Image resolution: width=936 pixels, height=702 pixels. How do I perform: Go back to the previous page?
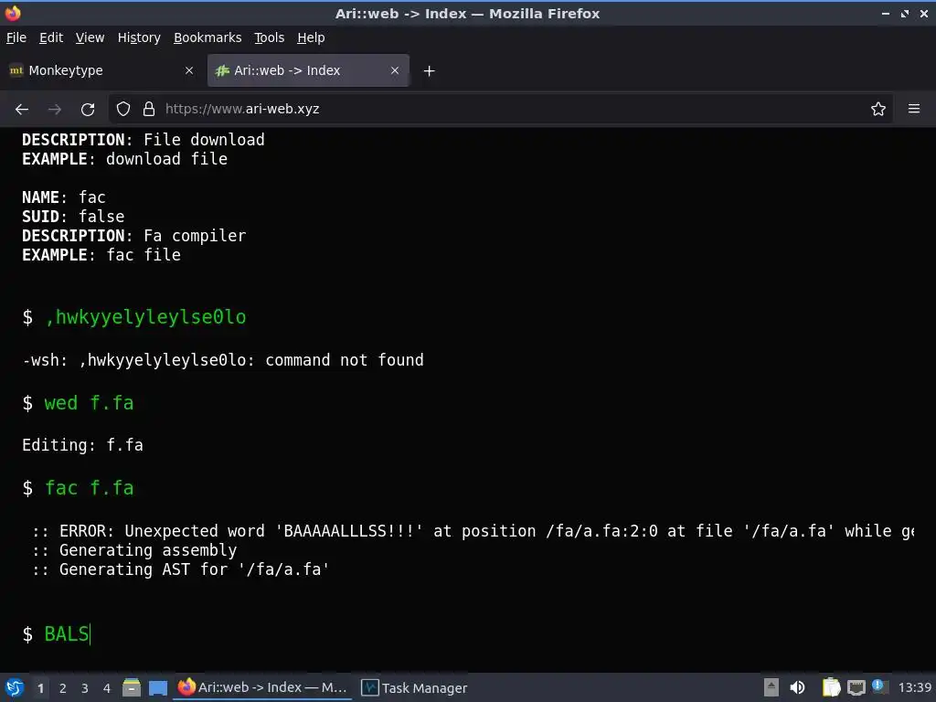[22, 110]
